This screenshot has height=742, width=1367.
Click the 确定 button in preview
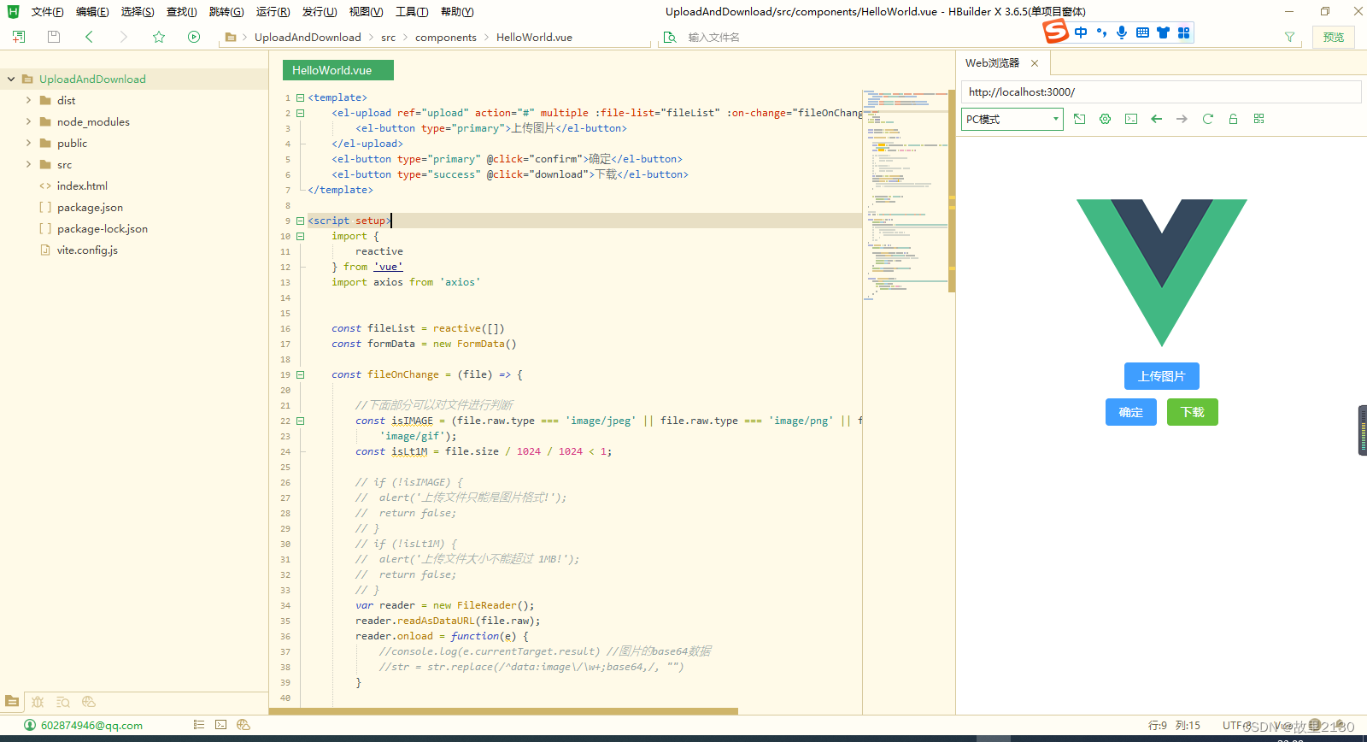coord(1131,412)
